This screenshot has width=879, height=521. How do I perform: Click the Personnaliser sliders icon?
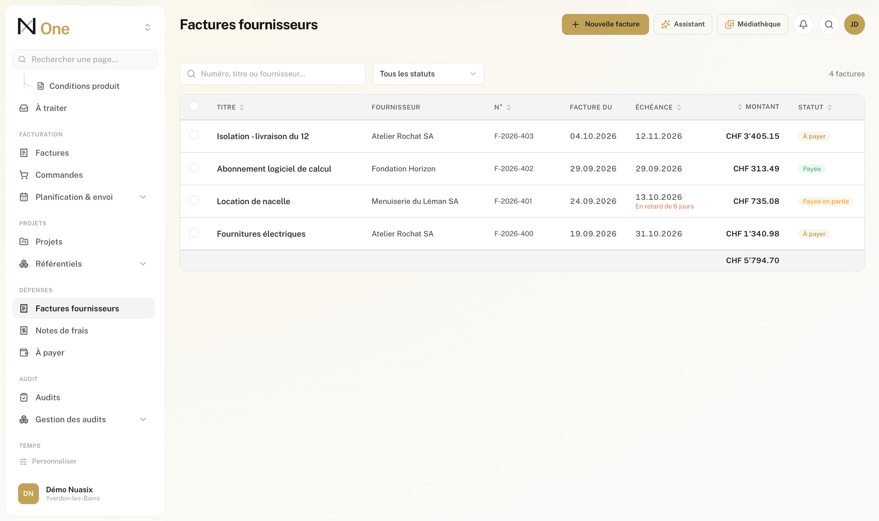point(23,461)
